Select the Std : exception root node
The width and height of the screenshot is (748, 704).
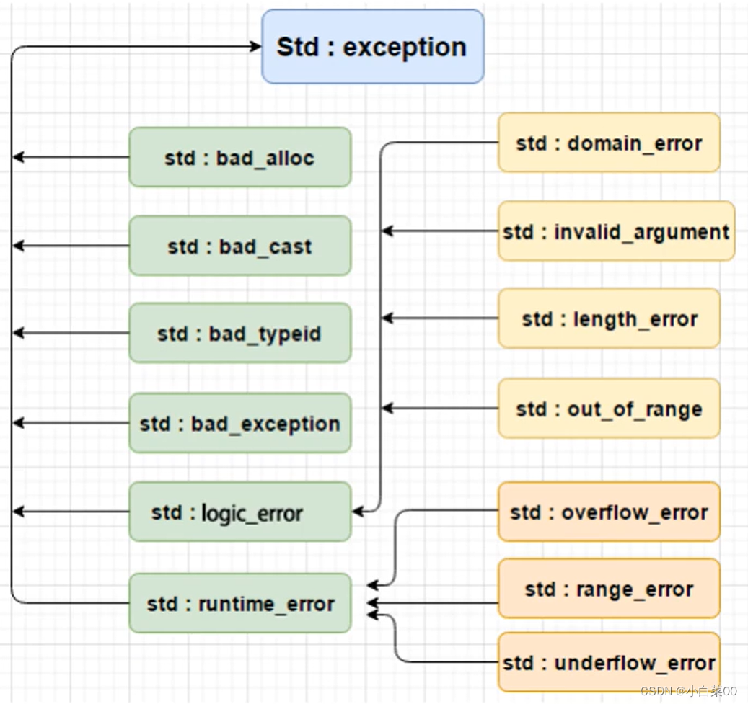coord(371,47)
